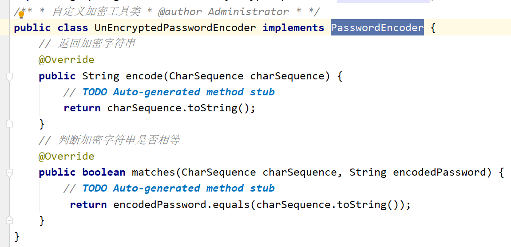Image resolution: width=511 pixels, height=247 pixels.
Task: Select the TODO comment inside encode
Action: (178, 92)
